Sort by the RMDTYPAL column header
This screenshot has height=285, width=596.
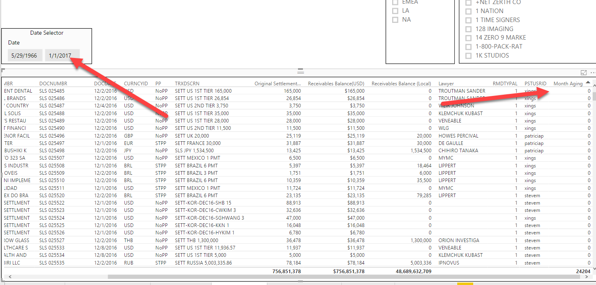coord(505,83)
